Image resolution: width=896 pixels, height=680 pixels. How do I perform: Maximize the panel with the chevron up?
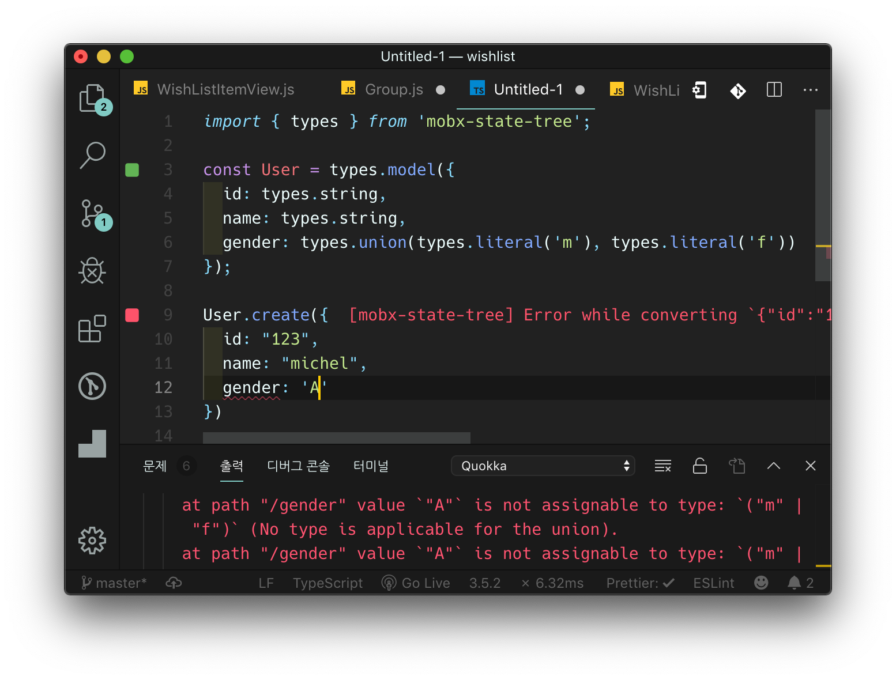click(773, 466)
